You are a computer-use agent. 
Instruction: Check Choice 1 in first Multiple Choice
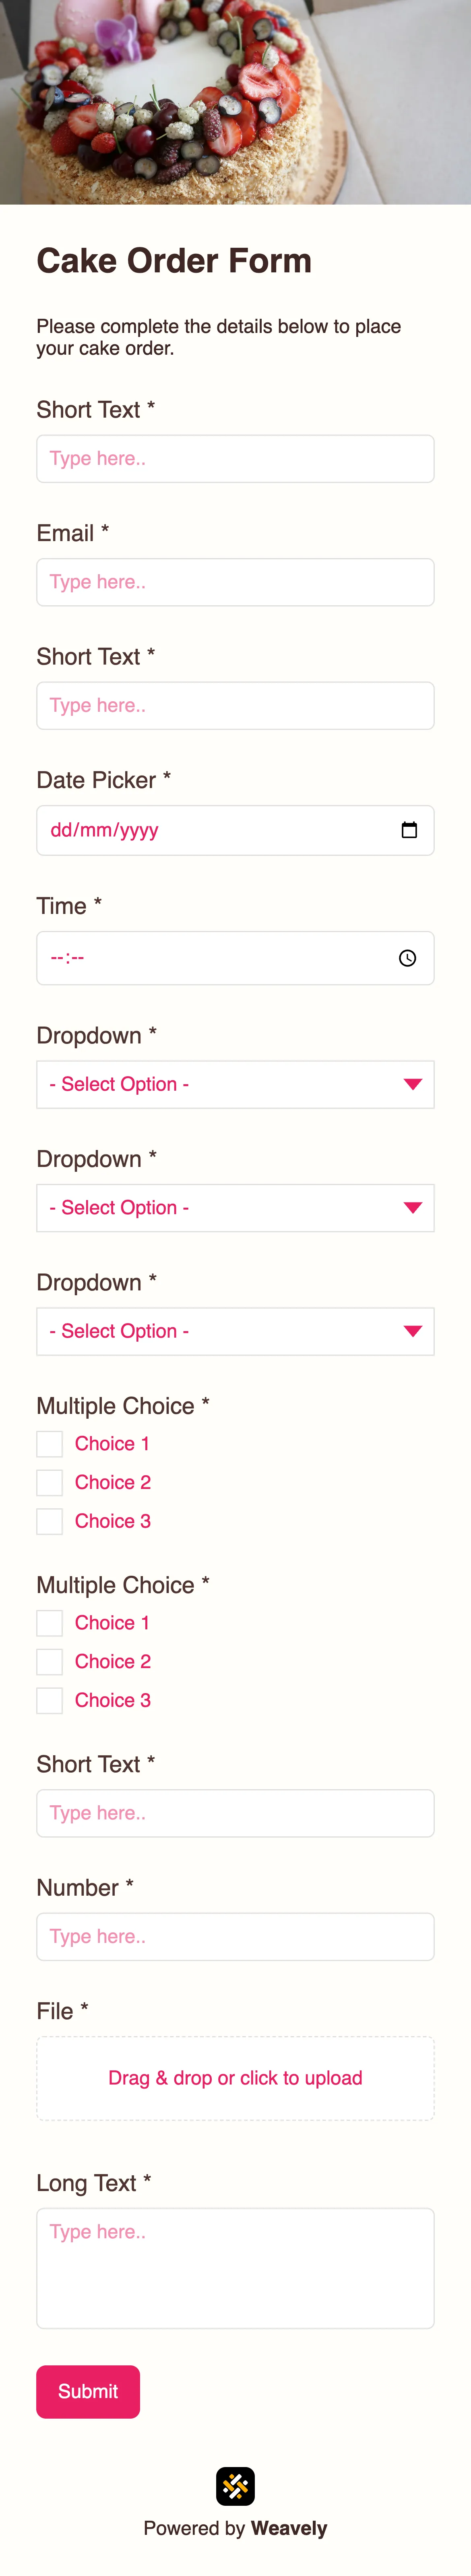click(x=50, y=1444)
